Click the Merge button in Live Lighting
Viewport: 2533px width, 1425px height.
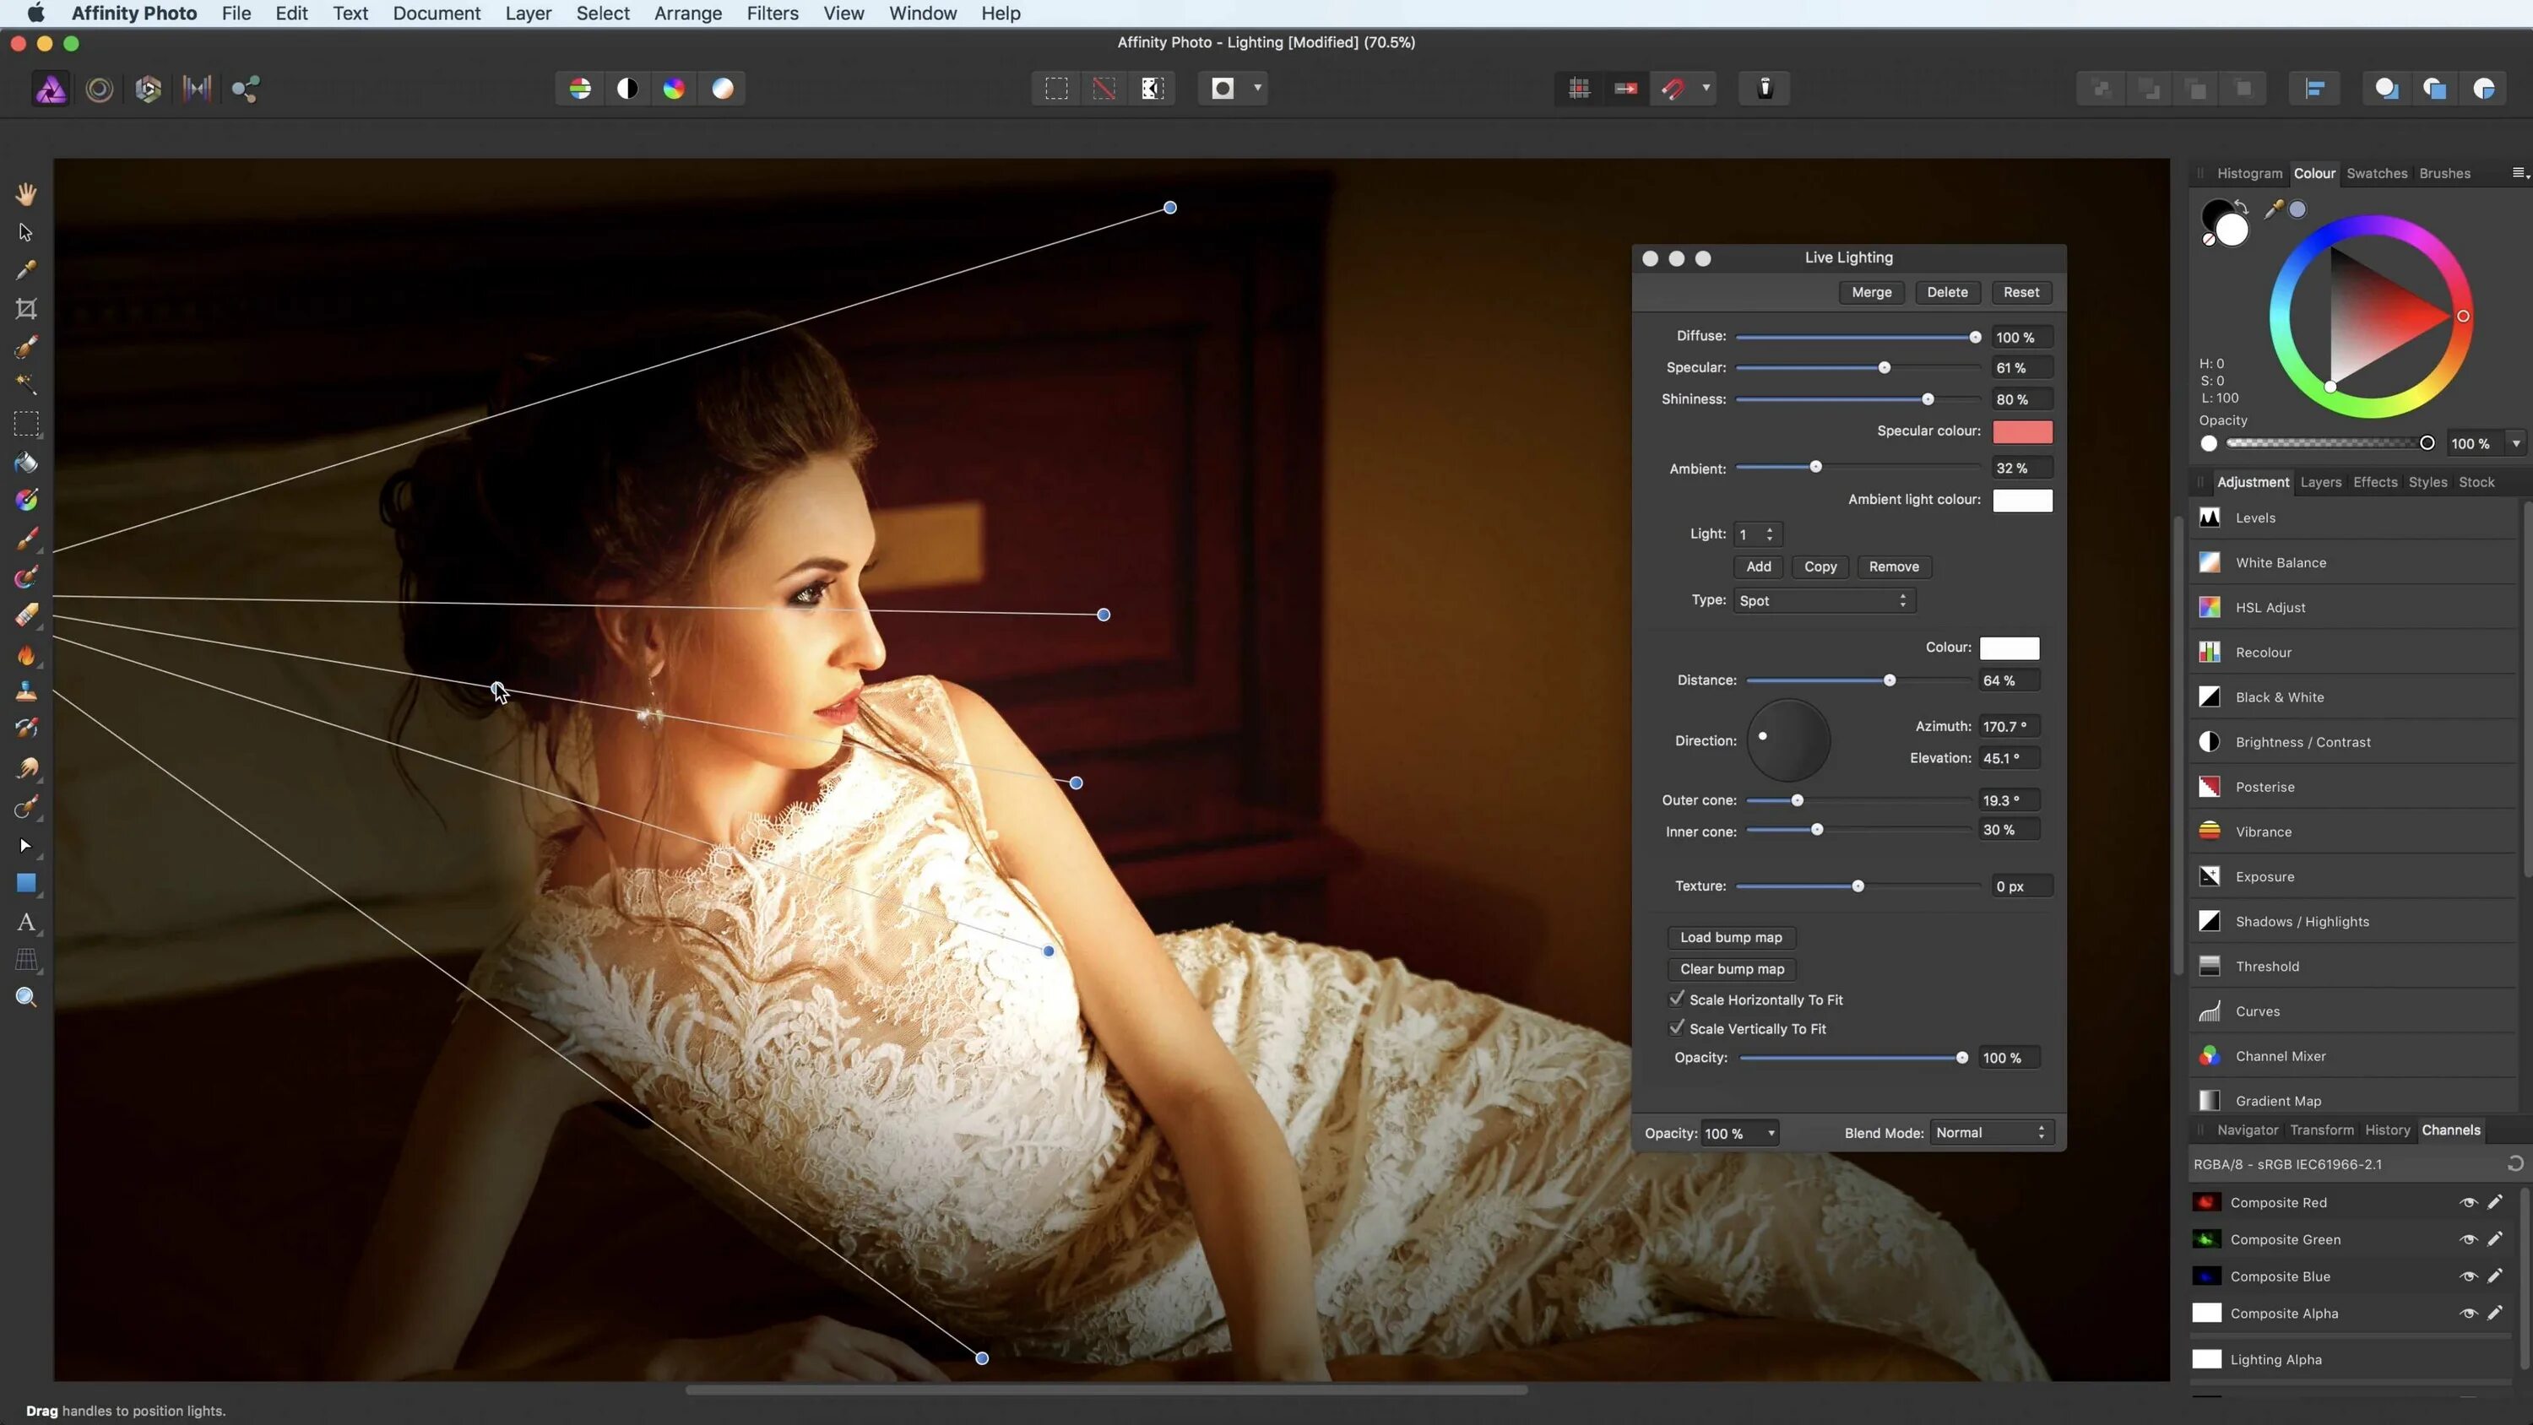click(1872, 290)
